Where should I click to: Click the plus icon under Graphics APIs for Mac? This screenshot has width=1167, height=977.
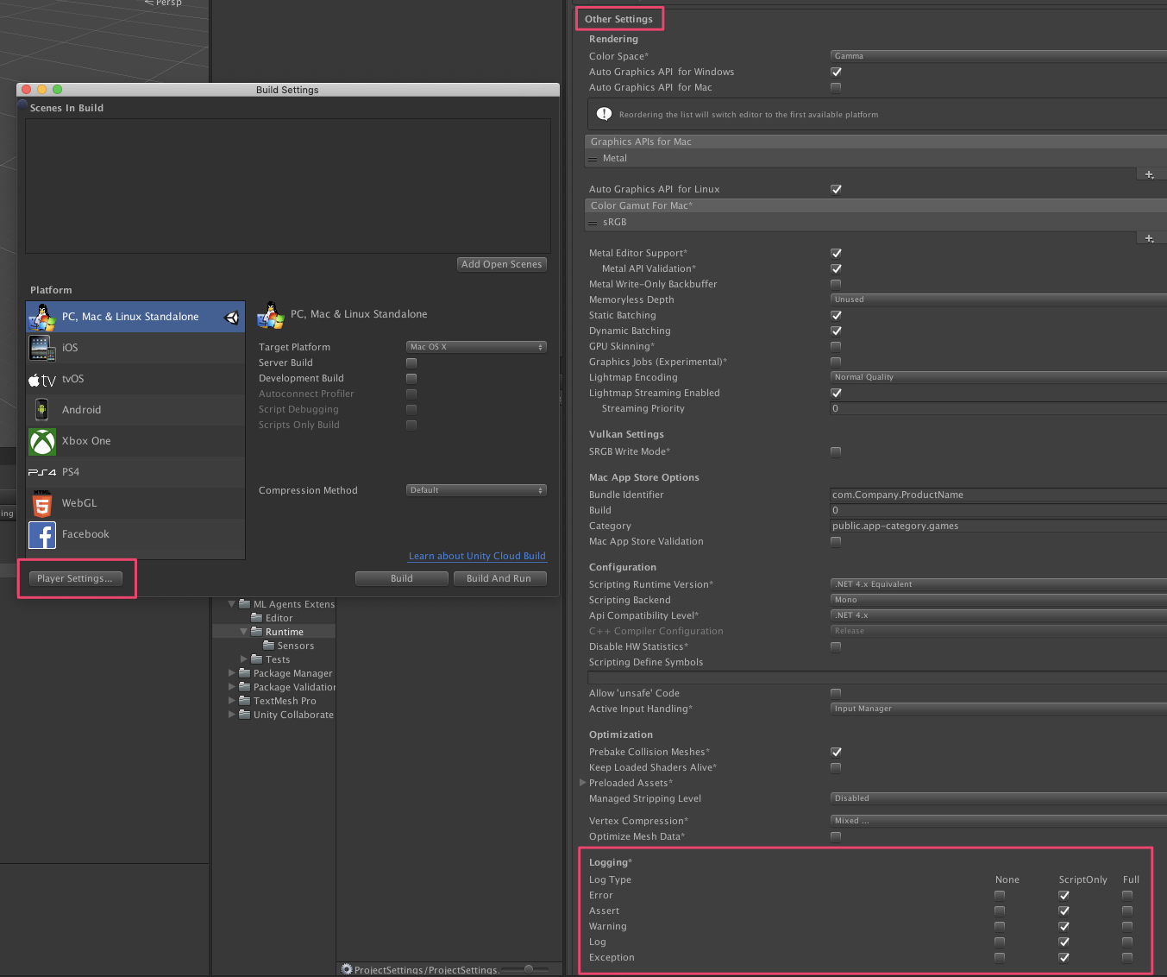coord(1149,173)
